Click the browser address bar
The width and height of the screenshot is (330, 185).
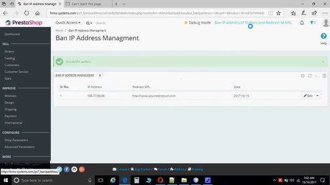(157, 13)
